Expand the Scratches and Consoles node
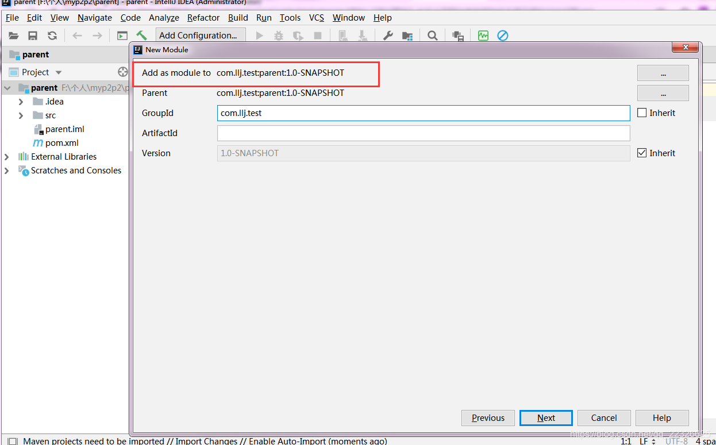 click(x=7, y=171)
